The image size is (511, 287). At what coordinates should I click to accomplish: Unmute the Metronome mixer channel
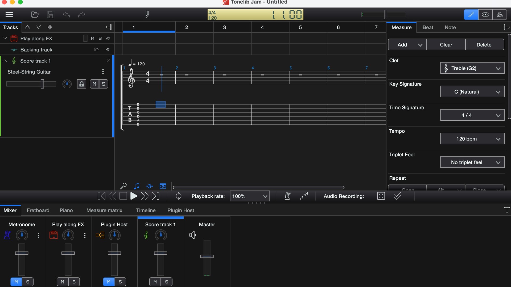click(x=16, y=282)
